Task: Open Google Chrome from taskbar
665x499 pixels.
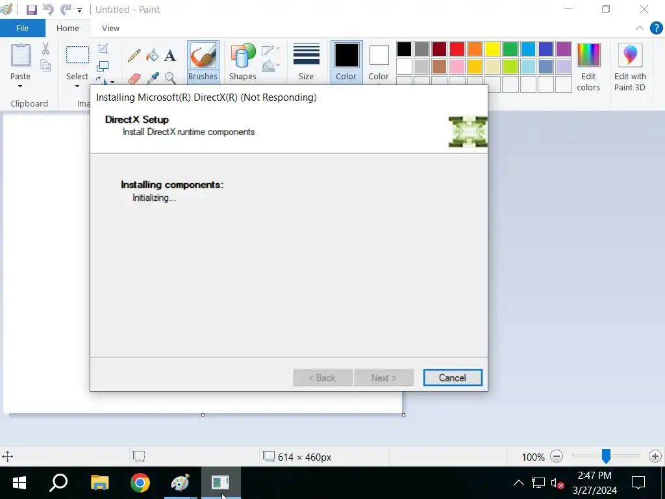Action: pyautogui.click(x=140, y=483)
